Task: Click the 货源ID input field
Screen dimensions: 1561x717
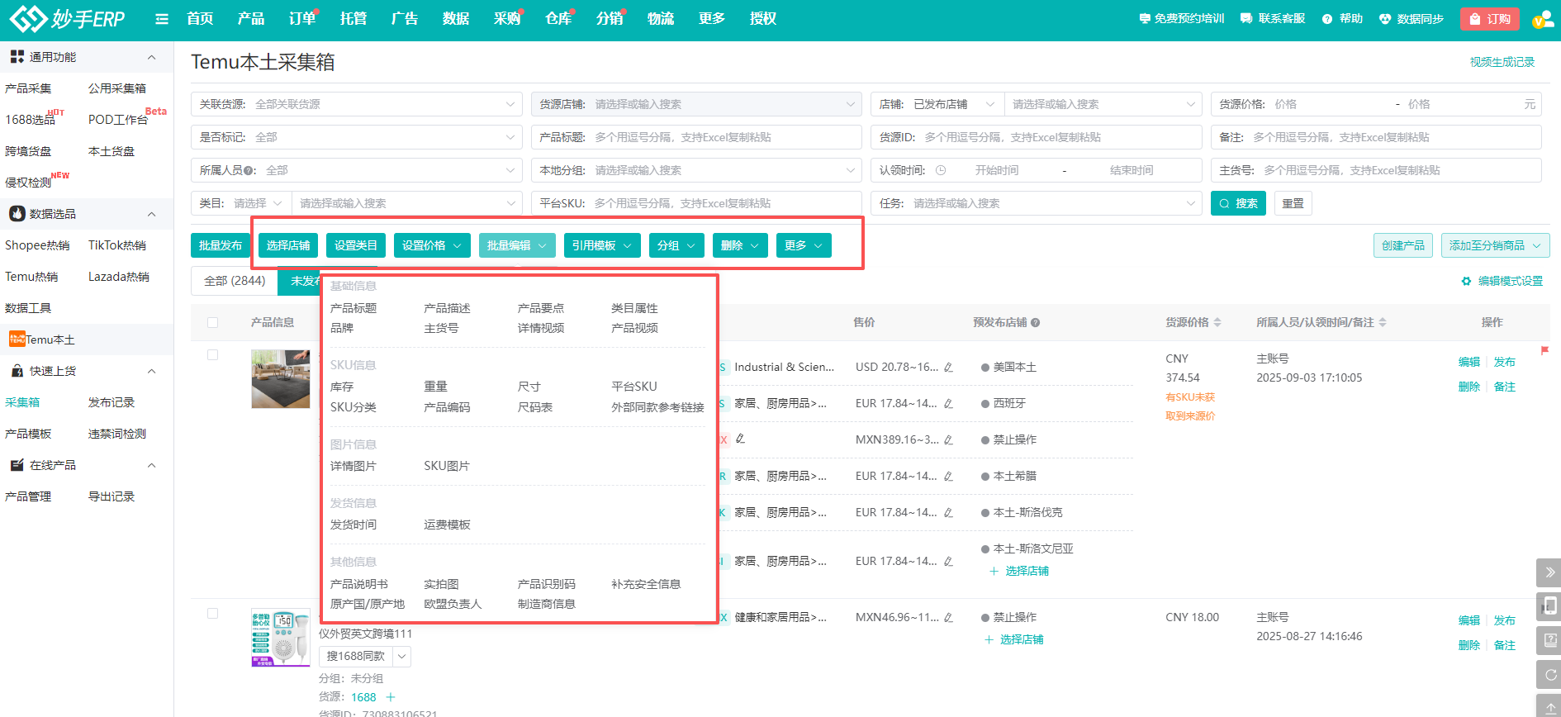Action: 1037,137
